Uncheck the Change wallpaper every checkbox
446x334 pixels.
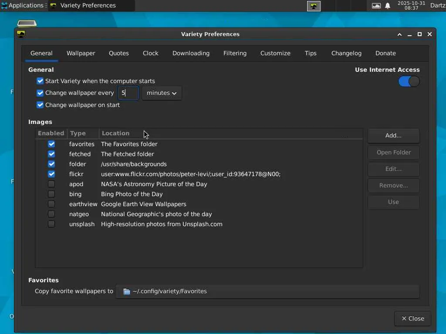(x=40, y=93)
